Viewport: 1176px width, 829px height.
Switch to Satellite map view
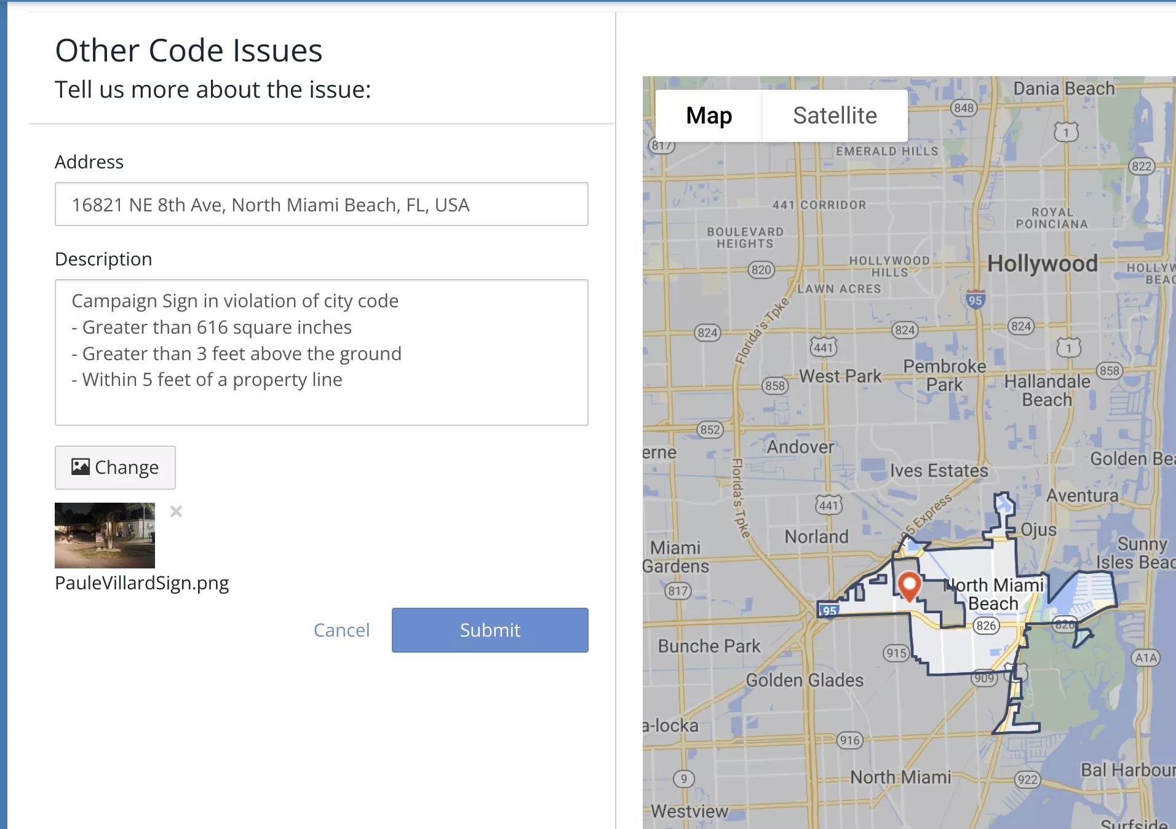835,116
